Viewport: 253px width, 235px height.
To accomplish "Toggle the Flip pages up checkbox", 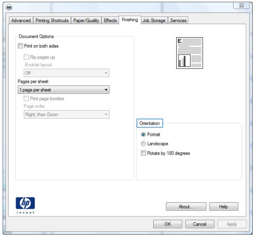I will pos(26,57).
